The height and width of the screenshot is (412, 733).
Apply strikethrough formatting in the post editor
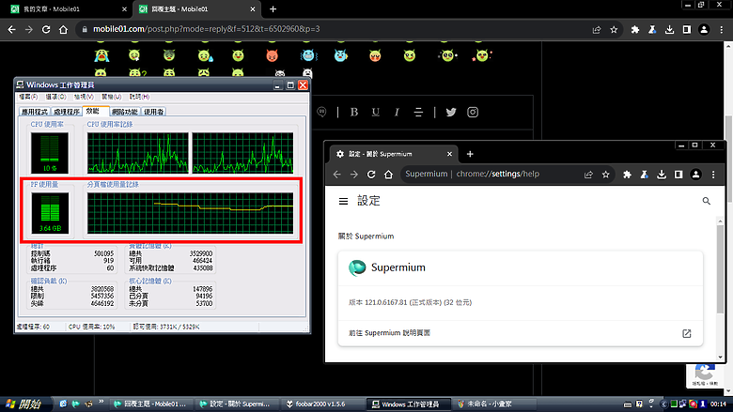pyautogui.click(x=418, y=112)
